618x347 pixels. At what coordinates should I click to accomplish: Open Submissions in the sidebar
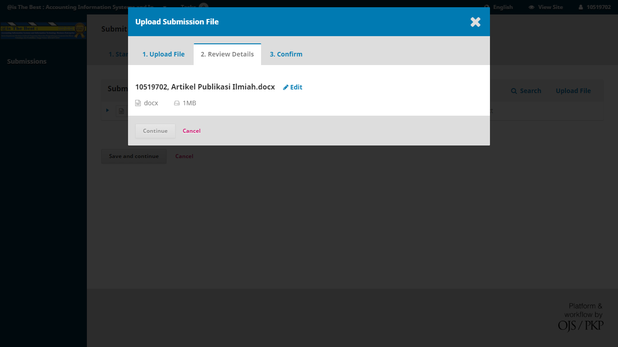[27, 61]
